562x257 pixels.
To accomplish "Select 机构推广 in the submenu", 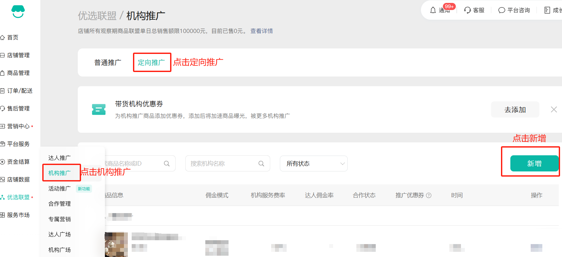I will (59, 173).
